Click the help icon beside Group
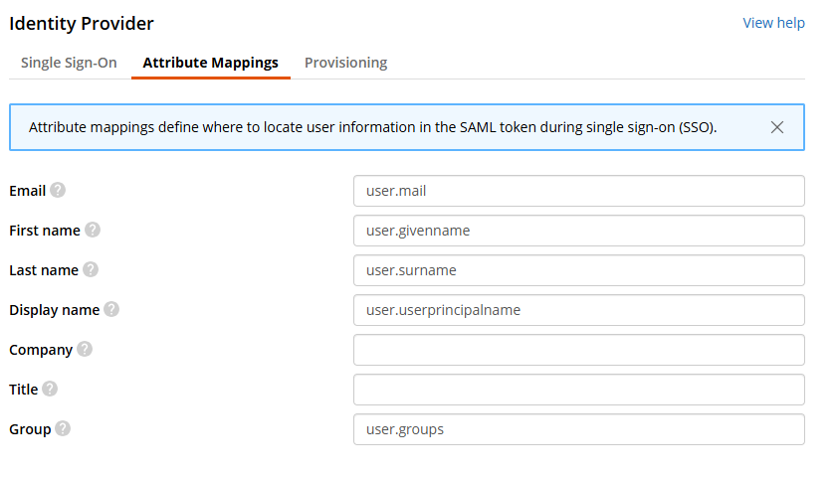The width and height of the screenshot is (838, 477). pyautogui.click(x=63, y=428)
